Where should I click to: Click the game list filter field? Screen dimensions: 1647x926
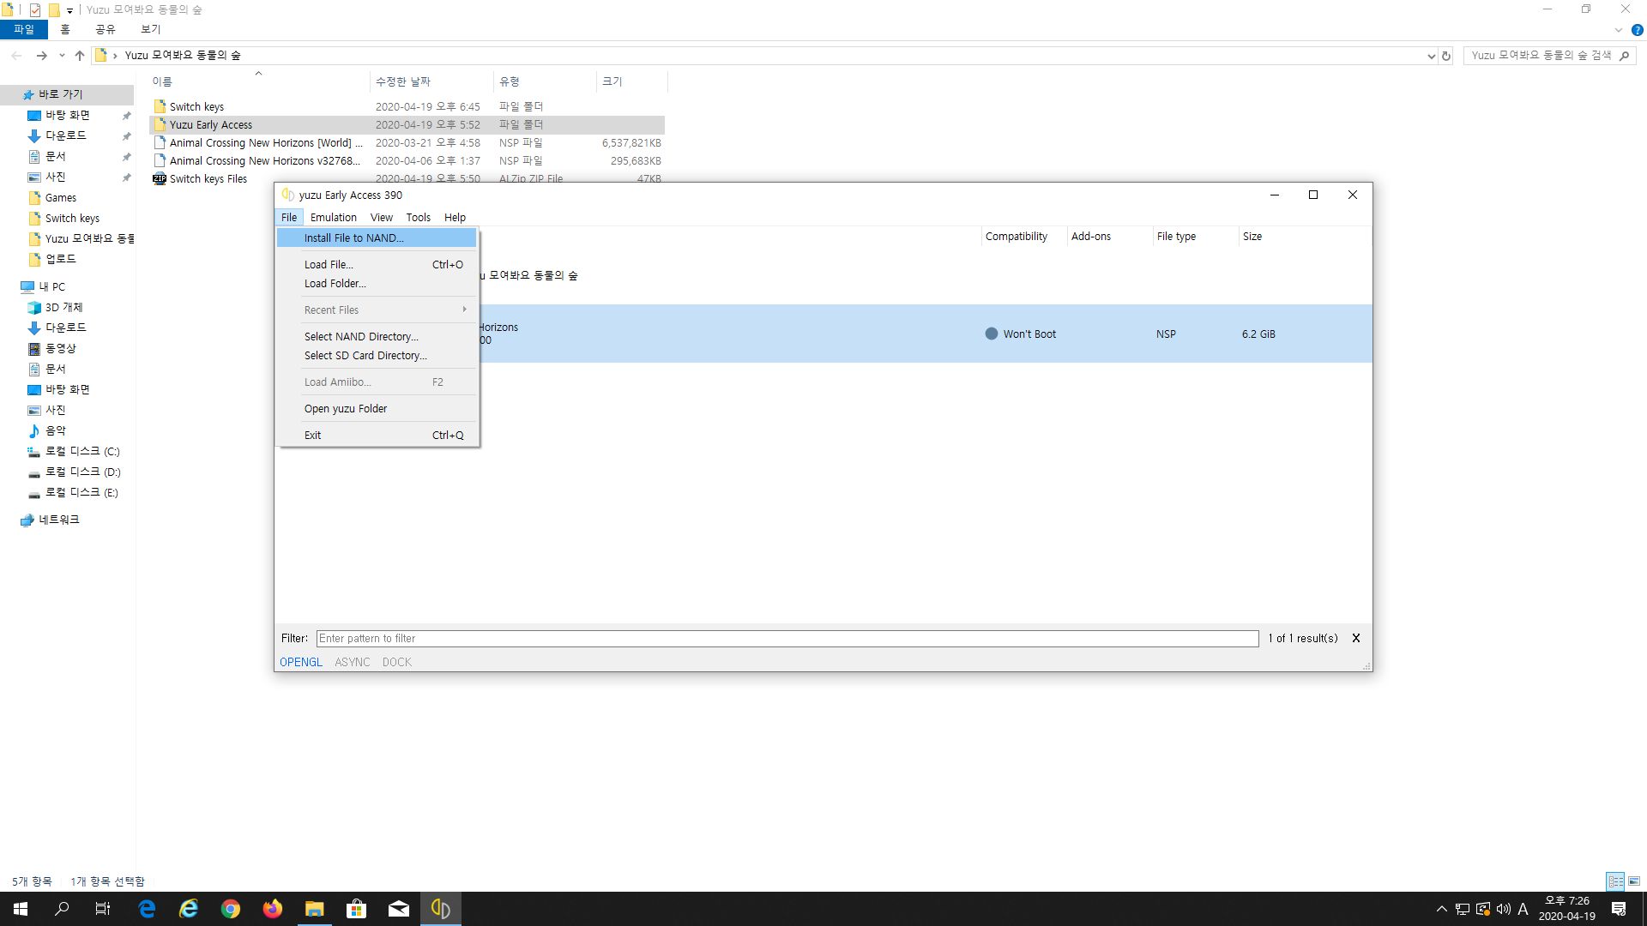coord(787,638)
